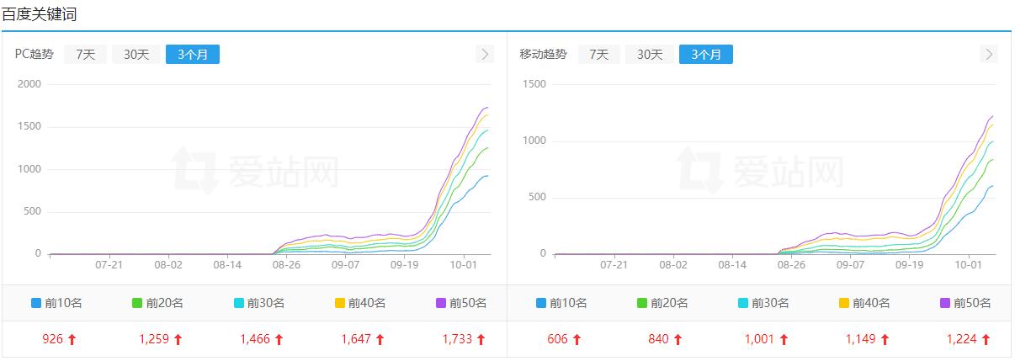
Task: Toggle 前10名 series in PC chart legend
Action: [56, 303]
